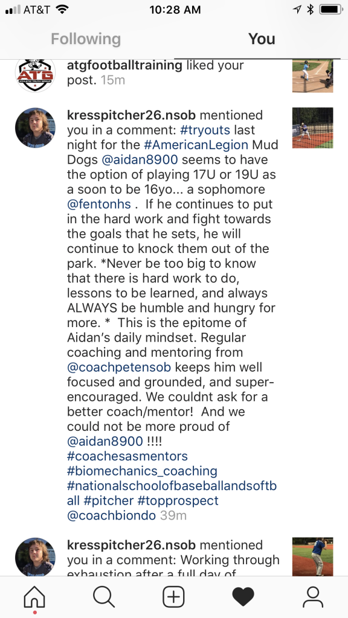348x618 pixels.
Task: Go to Profile person icon
Action: [313, 597]
